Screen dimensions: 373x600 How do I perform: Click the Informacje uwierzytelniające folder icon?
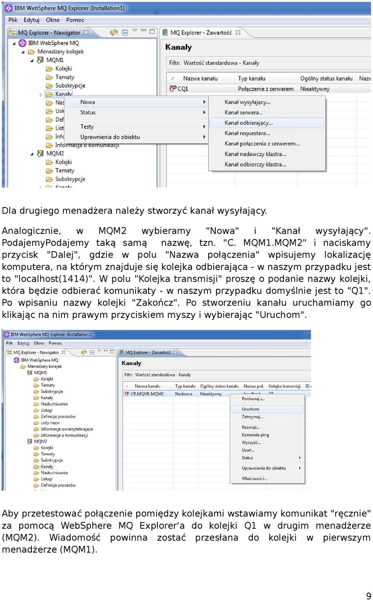pyautogui.click(x=37, y=429)
